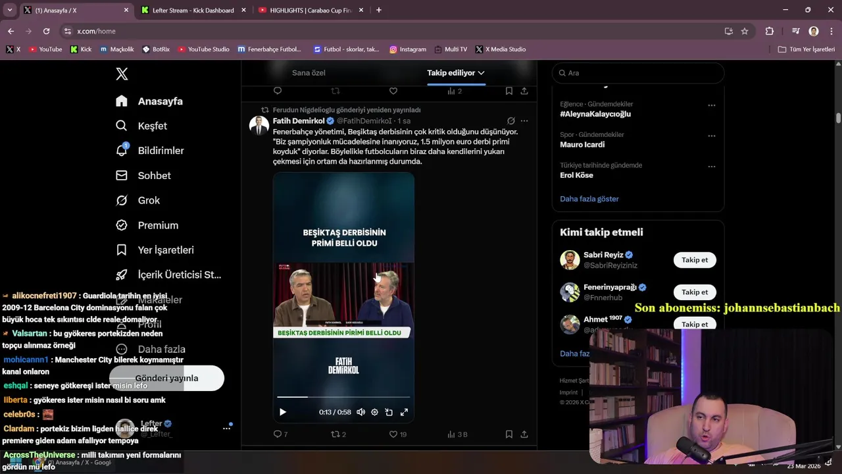Open more options on Fatih Demirkol's post

(x=524, y=121)
